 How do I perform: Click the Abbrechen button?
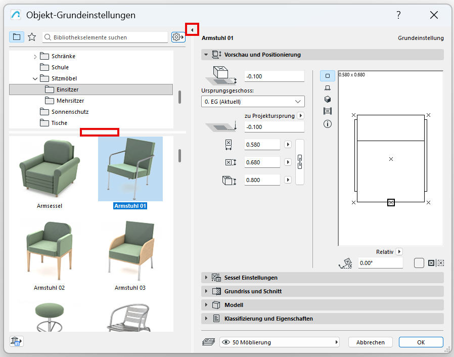pyautogui.click(x=370, y=342)
